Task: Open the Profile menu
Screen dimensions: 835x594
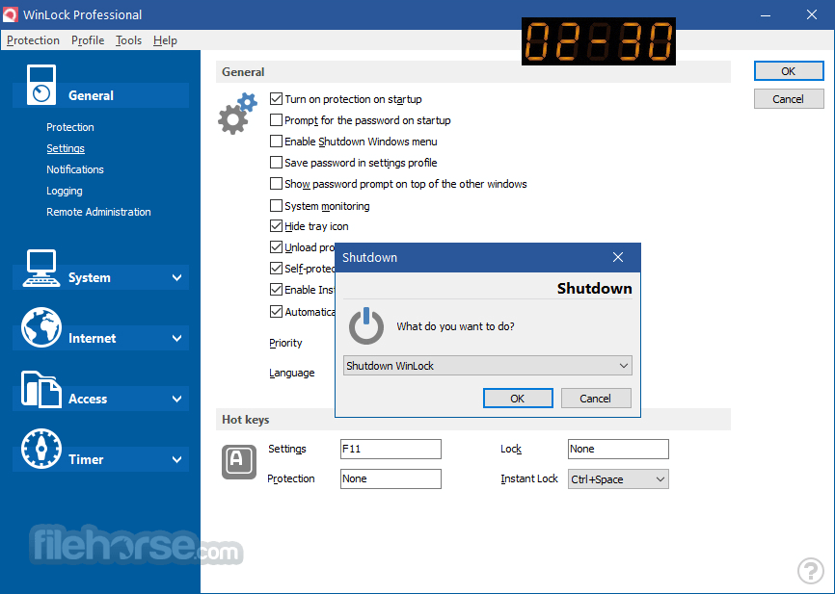Action: [x=88, y=40]
